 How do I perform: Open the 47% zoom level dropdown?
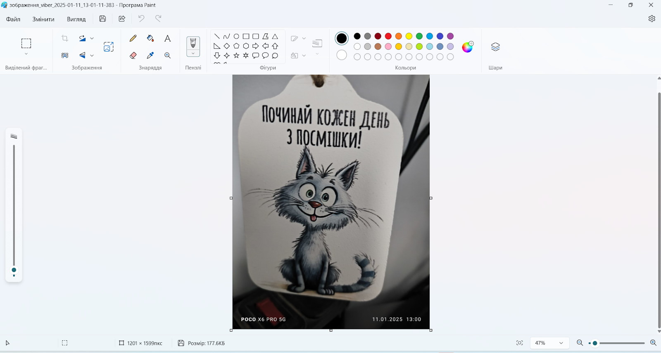(549, 343)
